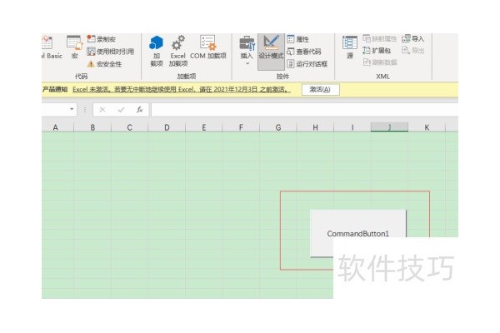
Task: Click Refresh Data (刷新数据)
Action: pyautogui.click(x=380, y=62)
